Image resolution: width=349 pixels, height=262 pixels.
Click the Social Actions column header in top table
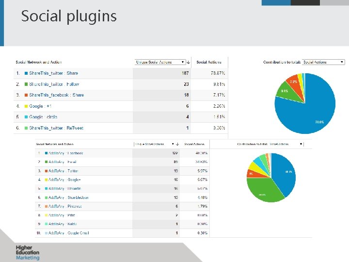(209, 62)
